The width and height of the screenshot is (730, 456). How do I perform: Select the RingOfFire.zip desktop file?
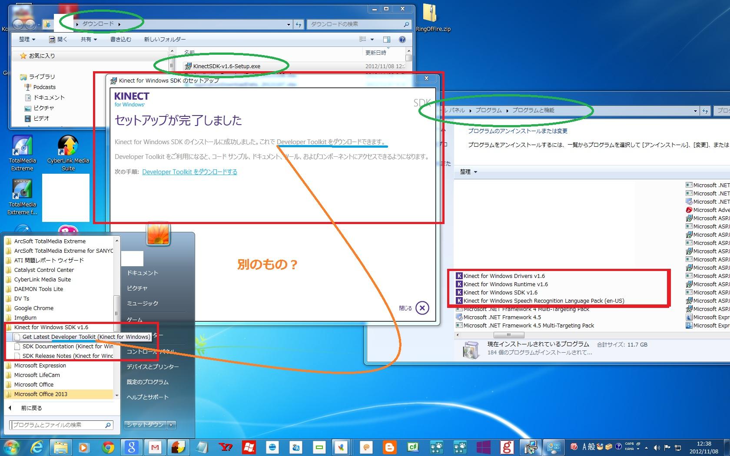tap(433, 18)
